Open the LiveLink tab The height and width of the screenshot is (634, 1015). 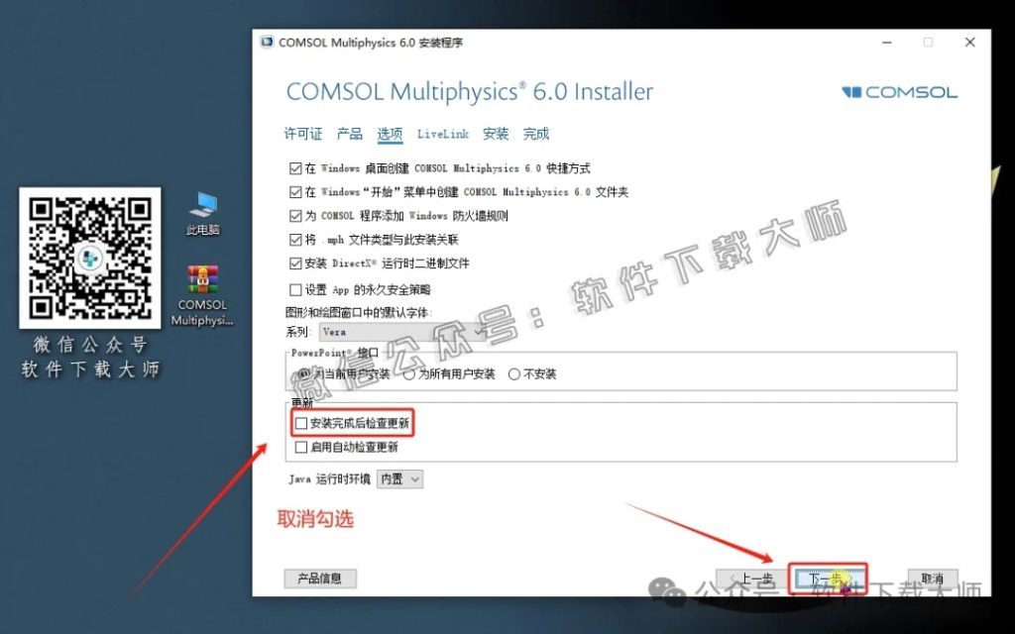click(x=442, y=134)
